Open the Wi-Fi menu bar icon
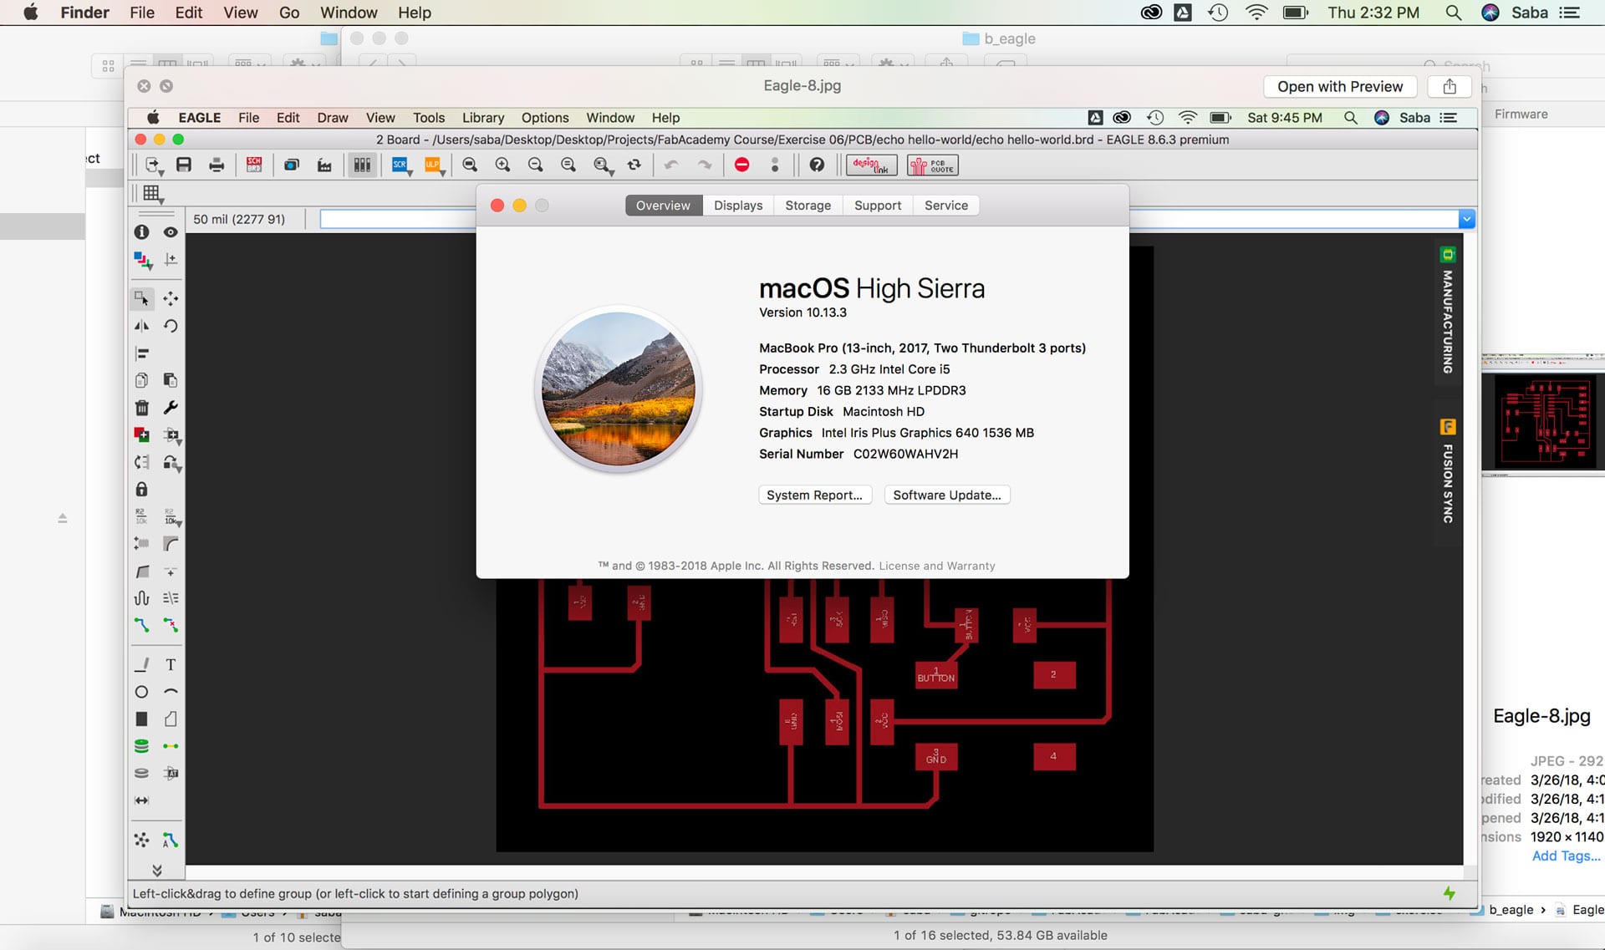The width and height of the screenshot is (1605, 950). click(x=1256, y=13)
